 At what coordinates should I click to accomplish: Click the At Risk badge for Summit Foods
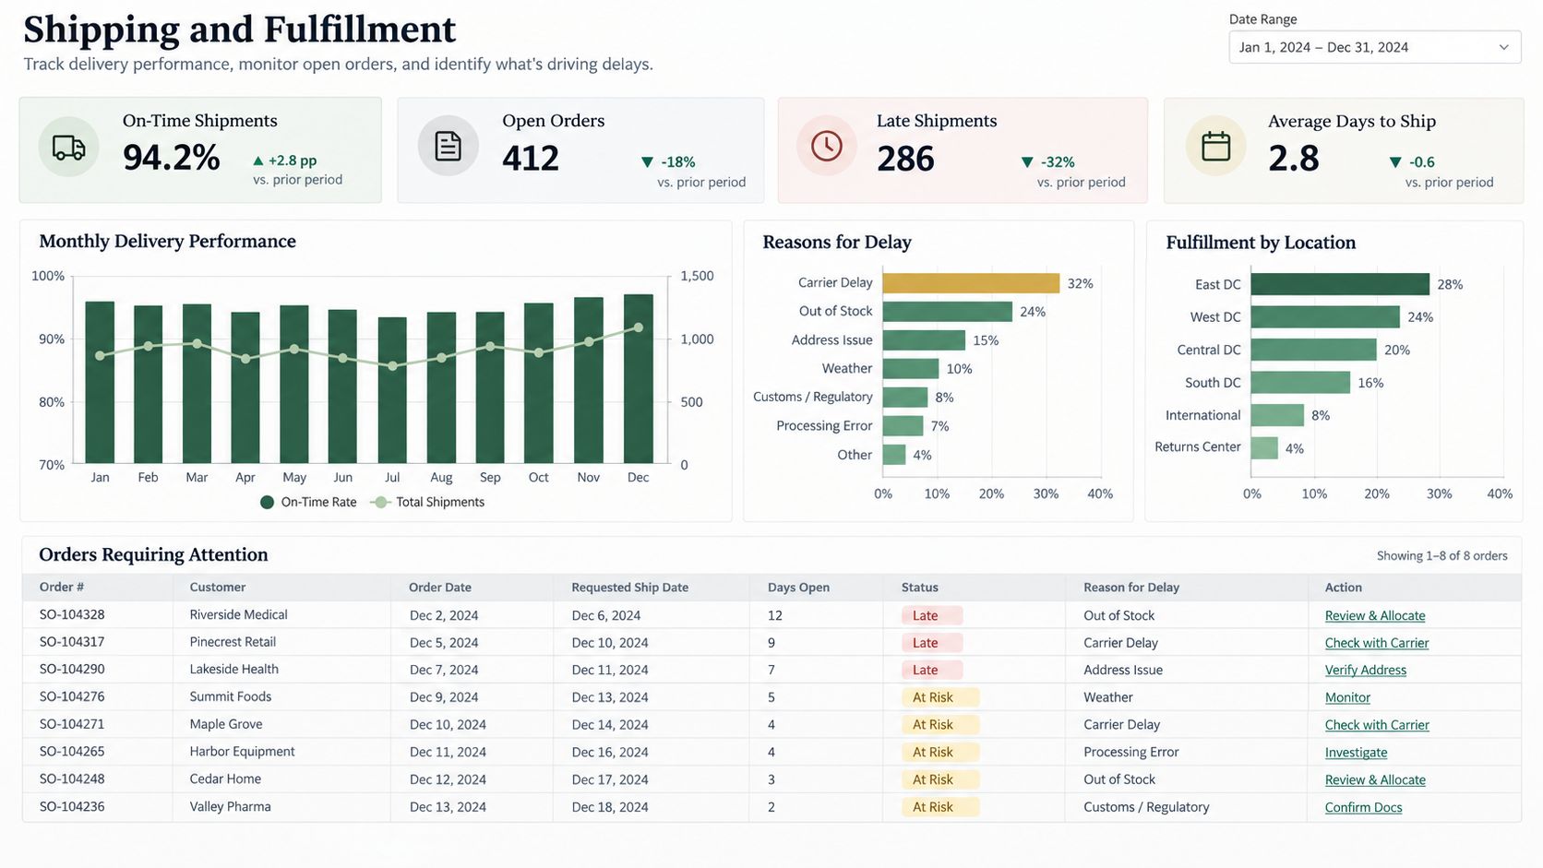[940, 697]
